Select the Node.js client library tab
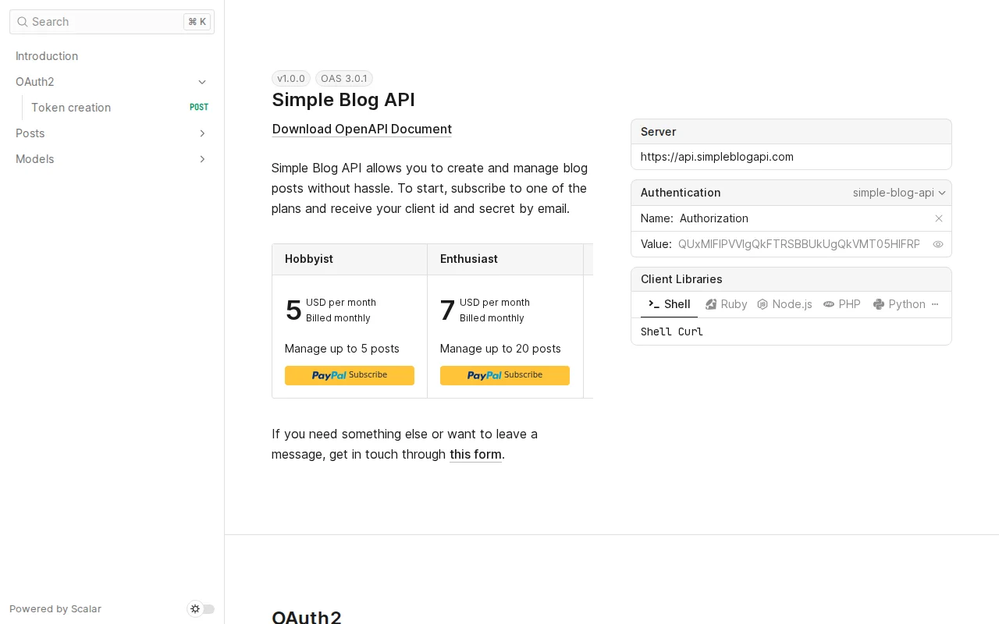Viewport: 999px width, 624px height. coord(784,304)
